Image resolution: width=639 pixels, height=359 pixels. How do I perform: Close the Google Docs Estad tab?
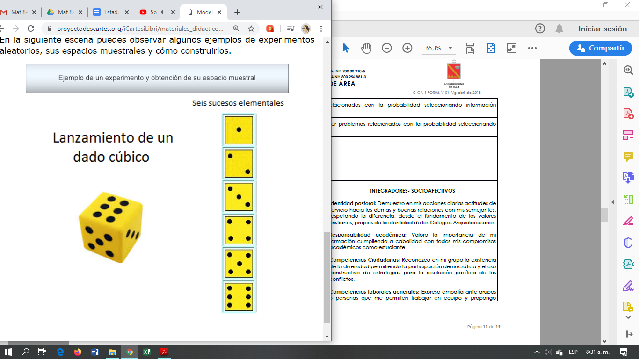coord(126,12)
